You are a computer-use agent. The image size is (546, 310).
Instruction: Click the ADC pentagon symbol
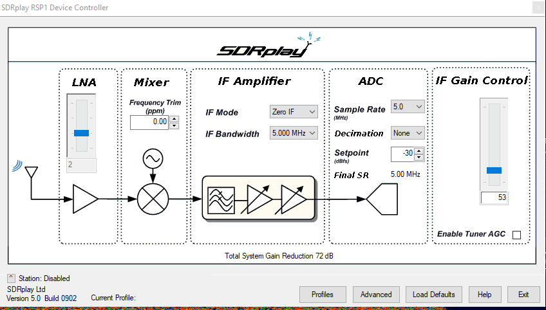tap(382, 199)
